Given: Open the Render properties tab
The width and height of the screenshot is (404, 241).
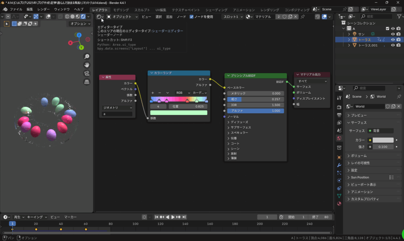Looking at the screenshot, I should click(x=339, y=107).
